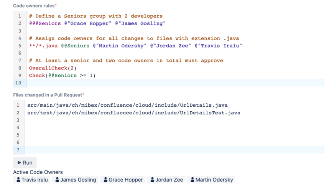Click the @@@Seniors group definition line

click(x=97, y=23)
